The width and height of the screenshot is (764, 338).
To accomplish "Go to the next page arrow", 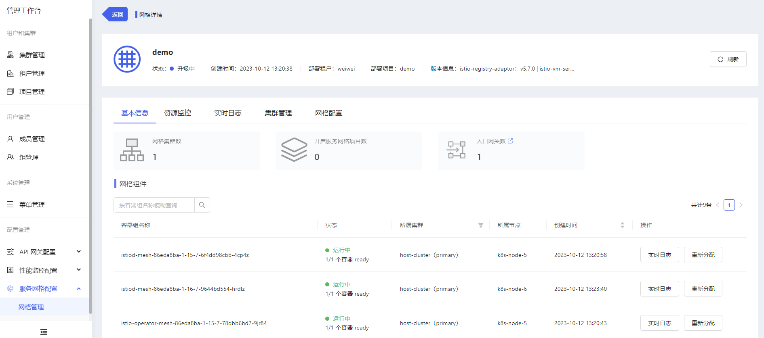I will pos(741,205).
